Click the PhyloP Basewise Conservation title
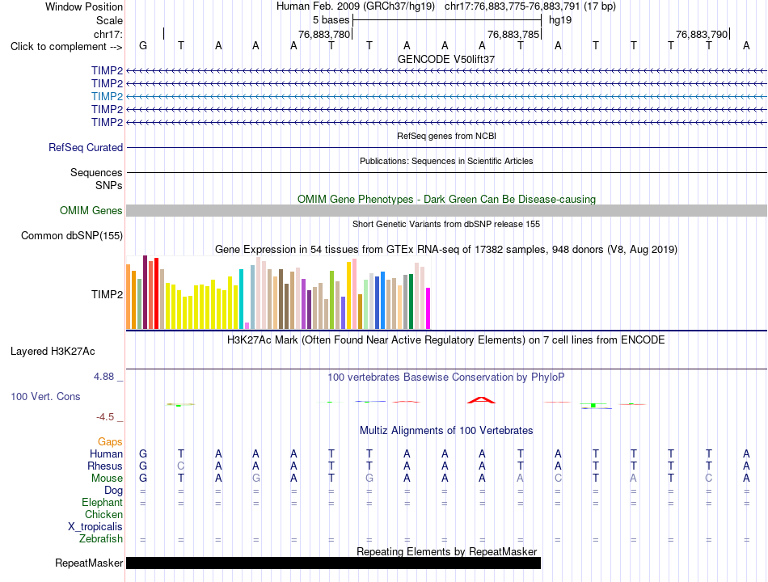The width and height of the screenshot is (768, 582). pos(446,377)
